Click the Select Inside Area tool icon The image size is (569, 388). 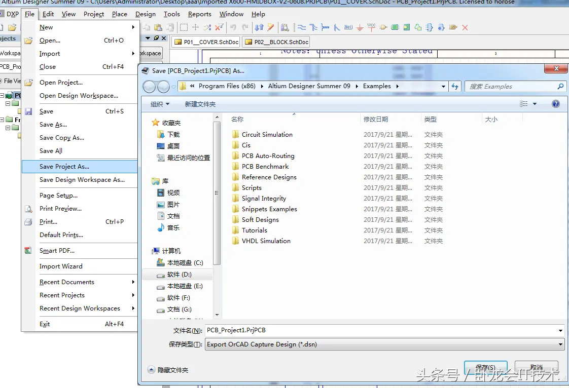[x=184, y=27]
